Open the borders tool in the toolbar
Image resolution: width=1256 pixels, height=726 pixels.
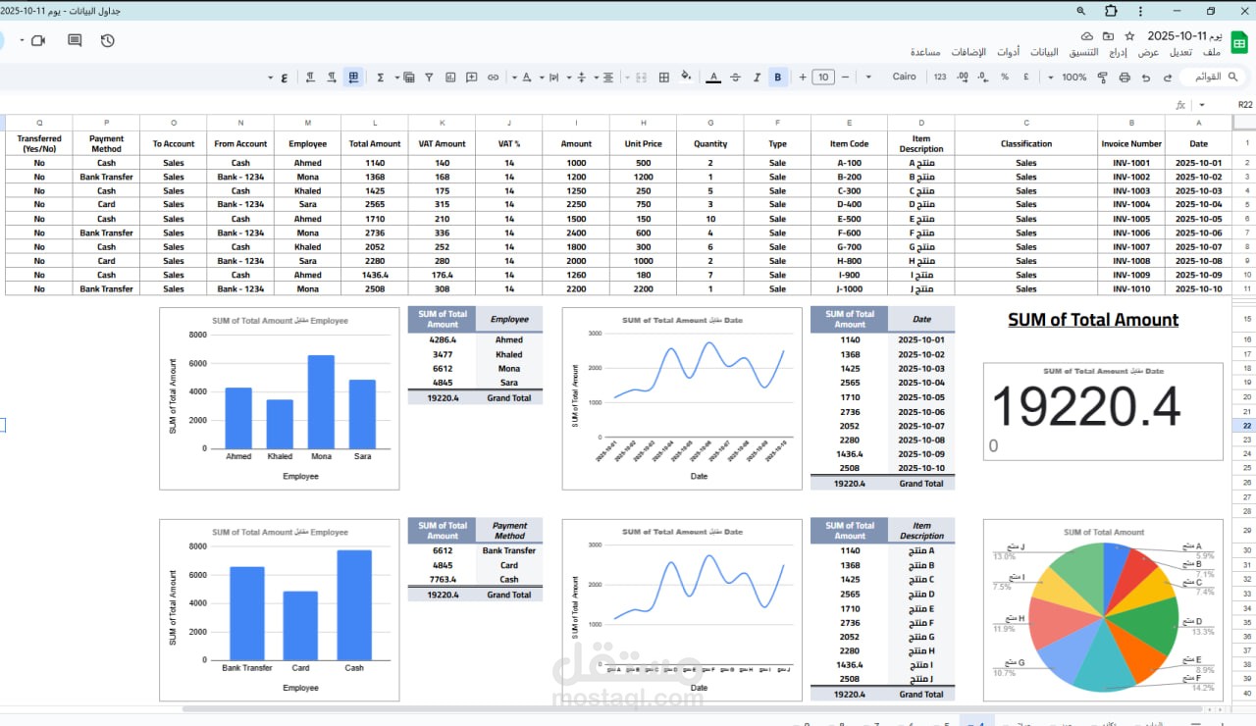coord(663,77)
